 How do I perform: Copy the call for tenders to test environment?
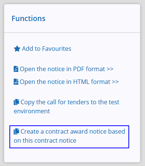point(67,107)
